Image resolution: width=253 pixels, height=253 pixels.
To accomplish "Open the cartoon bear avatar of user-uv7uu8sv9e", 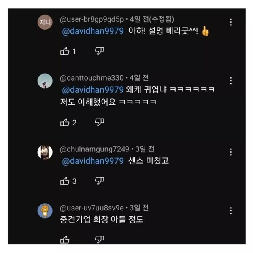I will click(45, 211).
